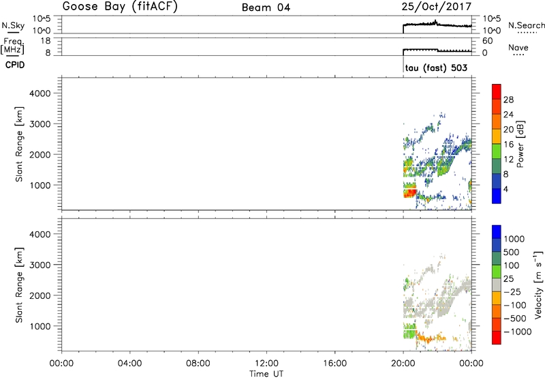Click the '60' Nave axis tick
Image resolution: width=545 pixels, height=378 pixels.
(488, 41)
